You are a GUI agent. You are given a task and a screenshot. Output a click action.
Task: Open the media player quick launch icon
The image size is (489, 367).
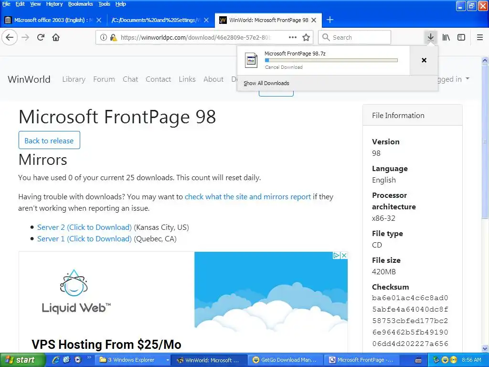pyautogui.click(x=77, y=360)
